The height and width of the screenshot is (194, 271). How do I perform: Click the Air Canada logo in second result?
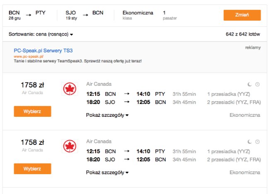pyautogui.click(x=70, y=146)
